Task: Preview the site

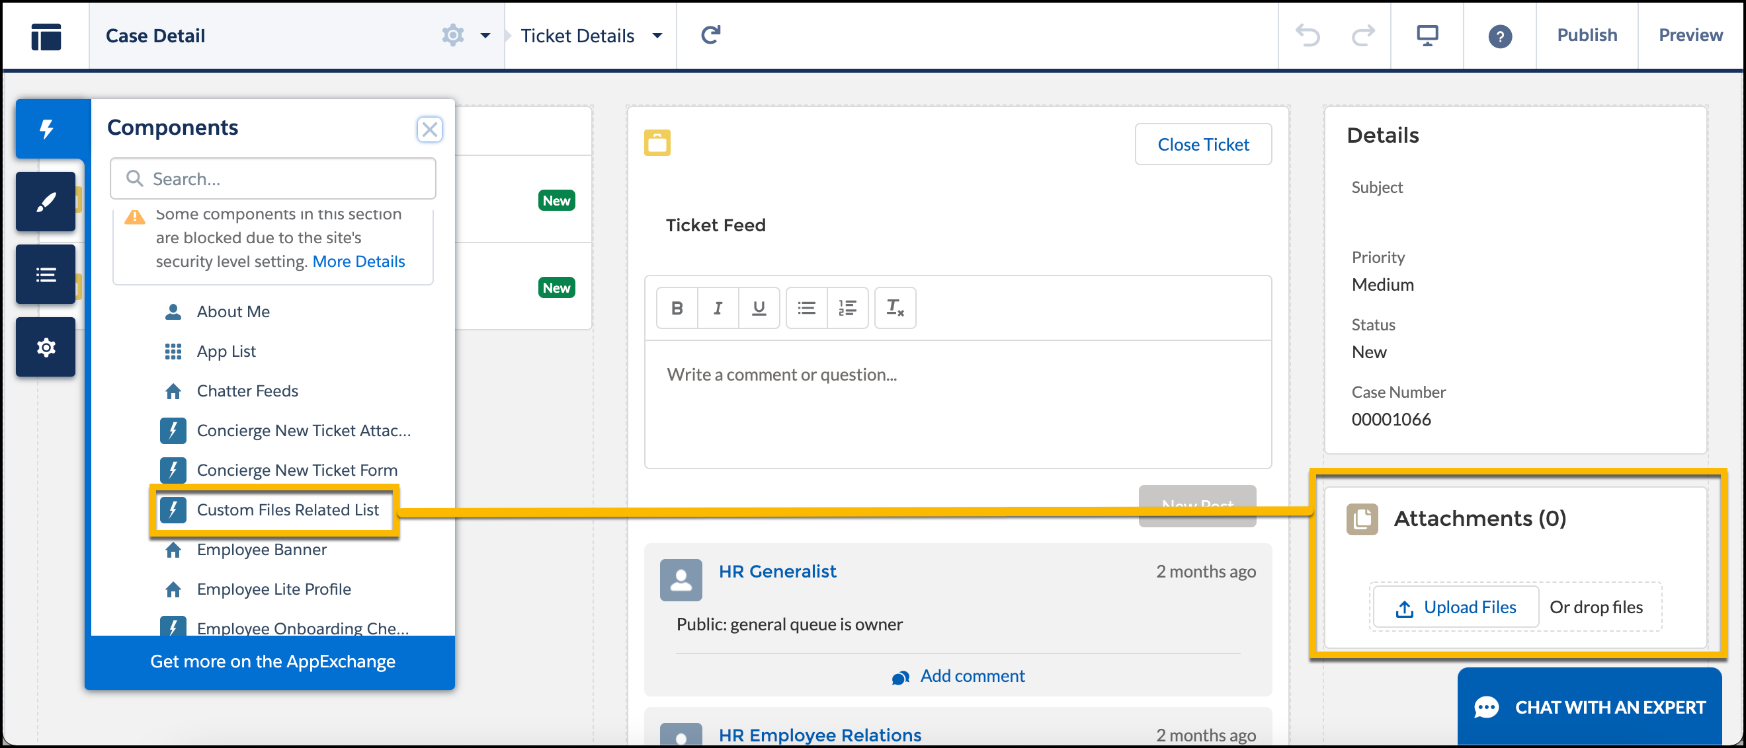Action: pos(1690,35)
